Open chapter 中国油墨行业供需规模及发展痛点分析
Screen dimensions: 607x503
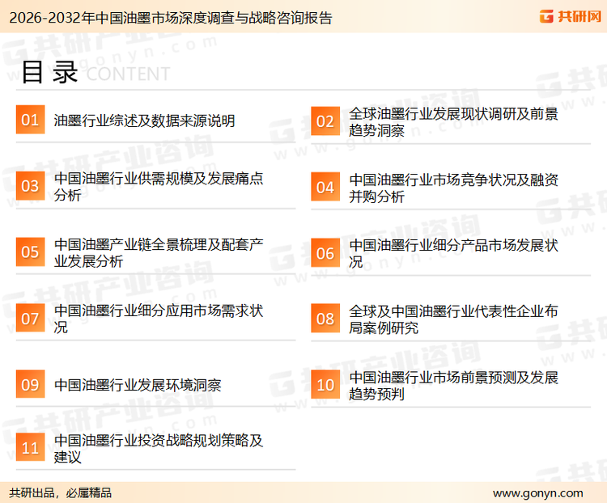point(159,187)
